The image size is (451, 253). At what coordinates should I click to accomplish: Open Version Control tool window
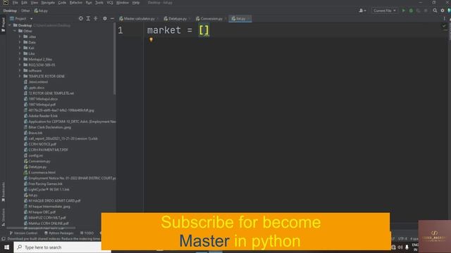coord(23,233)
